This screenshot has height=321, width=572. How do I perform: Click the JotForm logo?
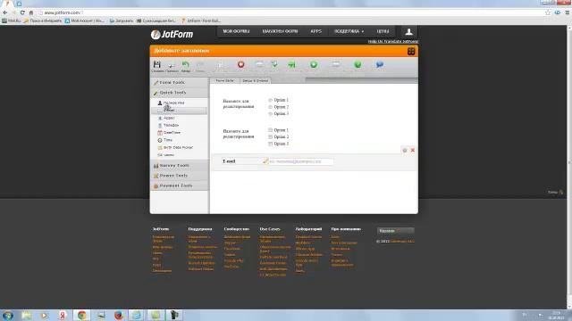(x=172, y=34)
